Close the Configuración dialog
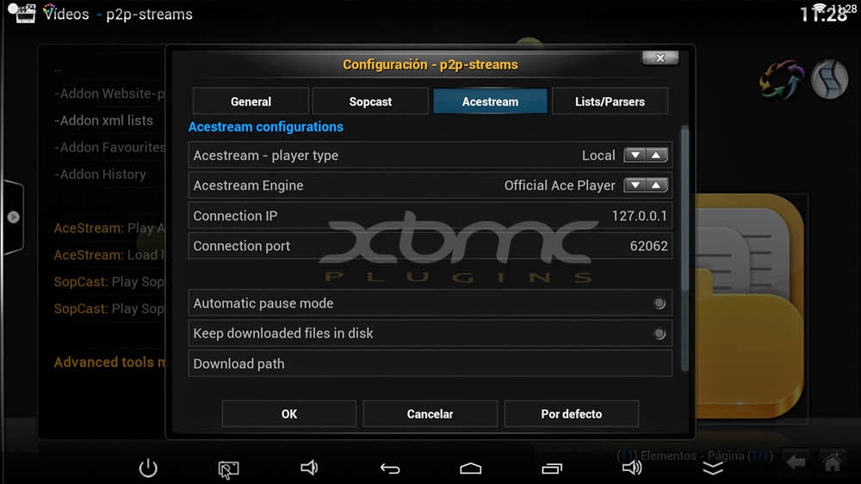The width and height of the screenshot is (861, 484). coord(660,58)
